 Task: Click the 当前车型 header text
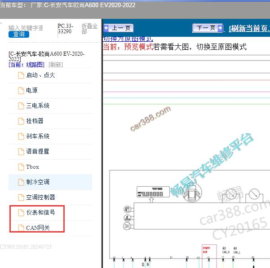tap(67, 5)
